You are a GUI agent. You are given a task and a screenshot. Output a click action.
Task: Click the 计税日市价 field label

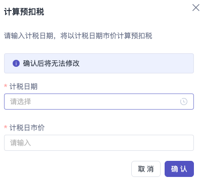point(27,128)
